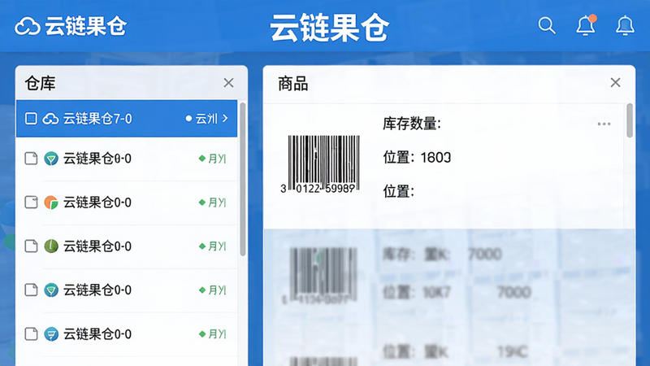
Task: Click the center 云链果仓 header title
Action: [330, 28]
